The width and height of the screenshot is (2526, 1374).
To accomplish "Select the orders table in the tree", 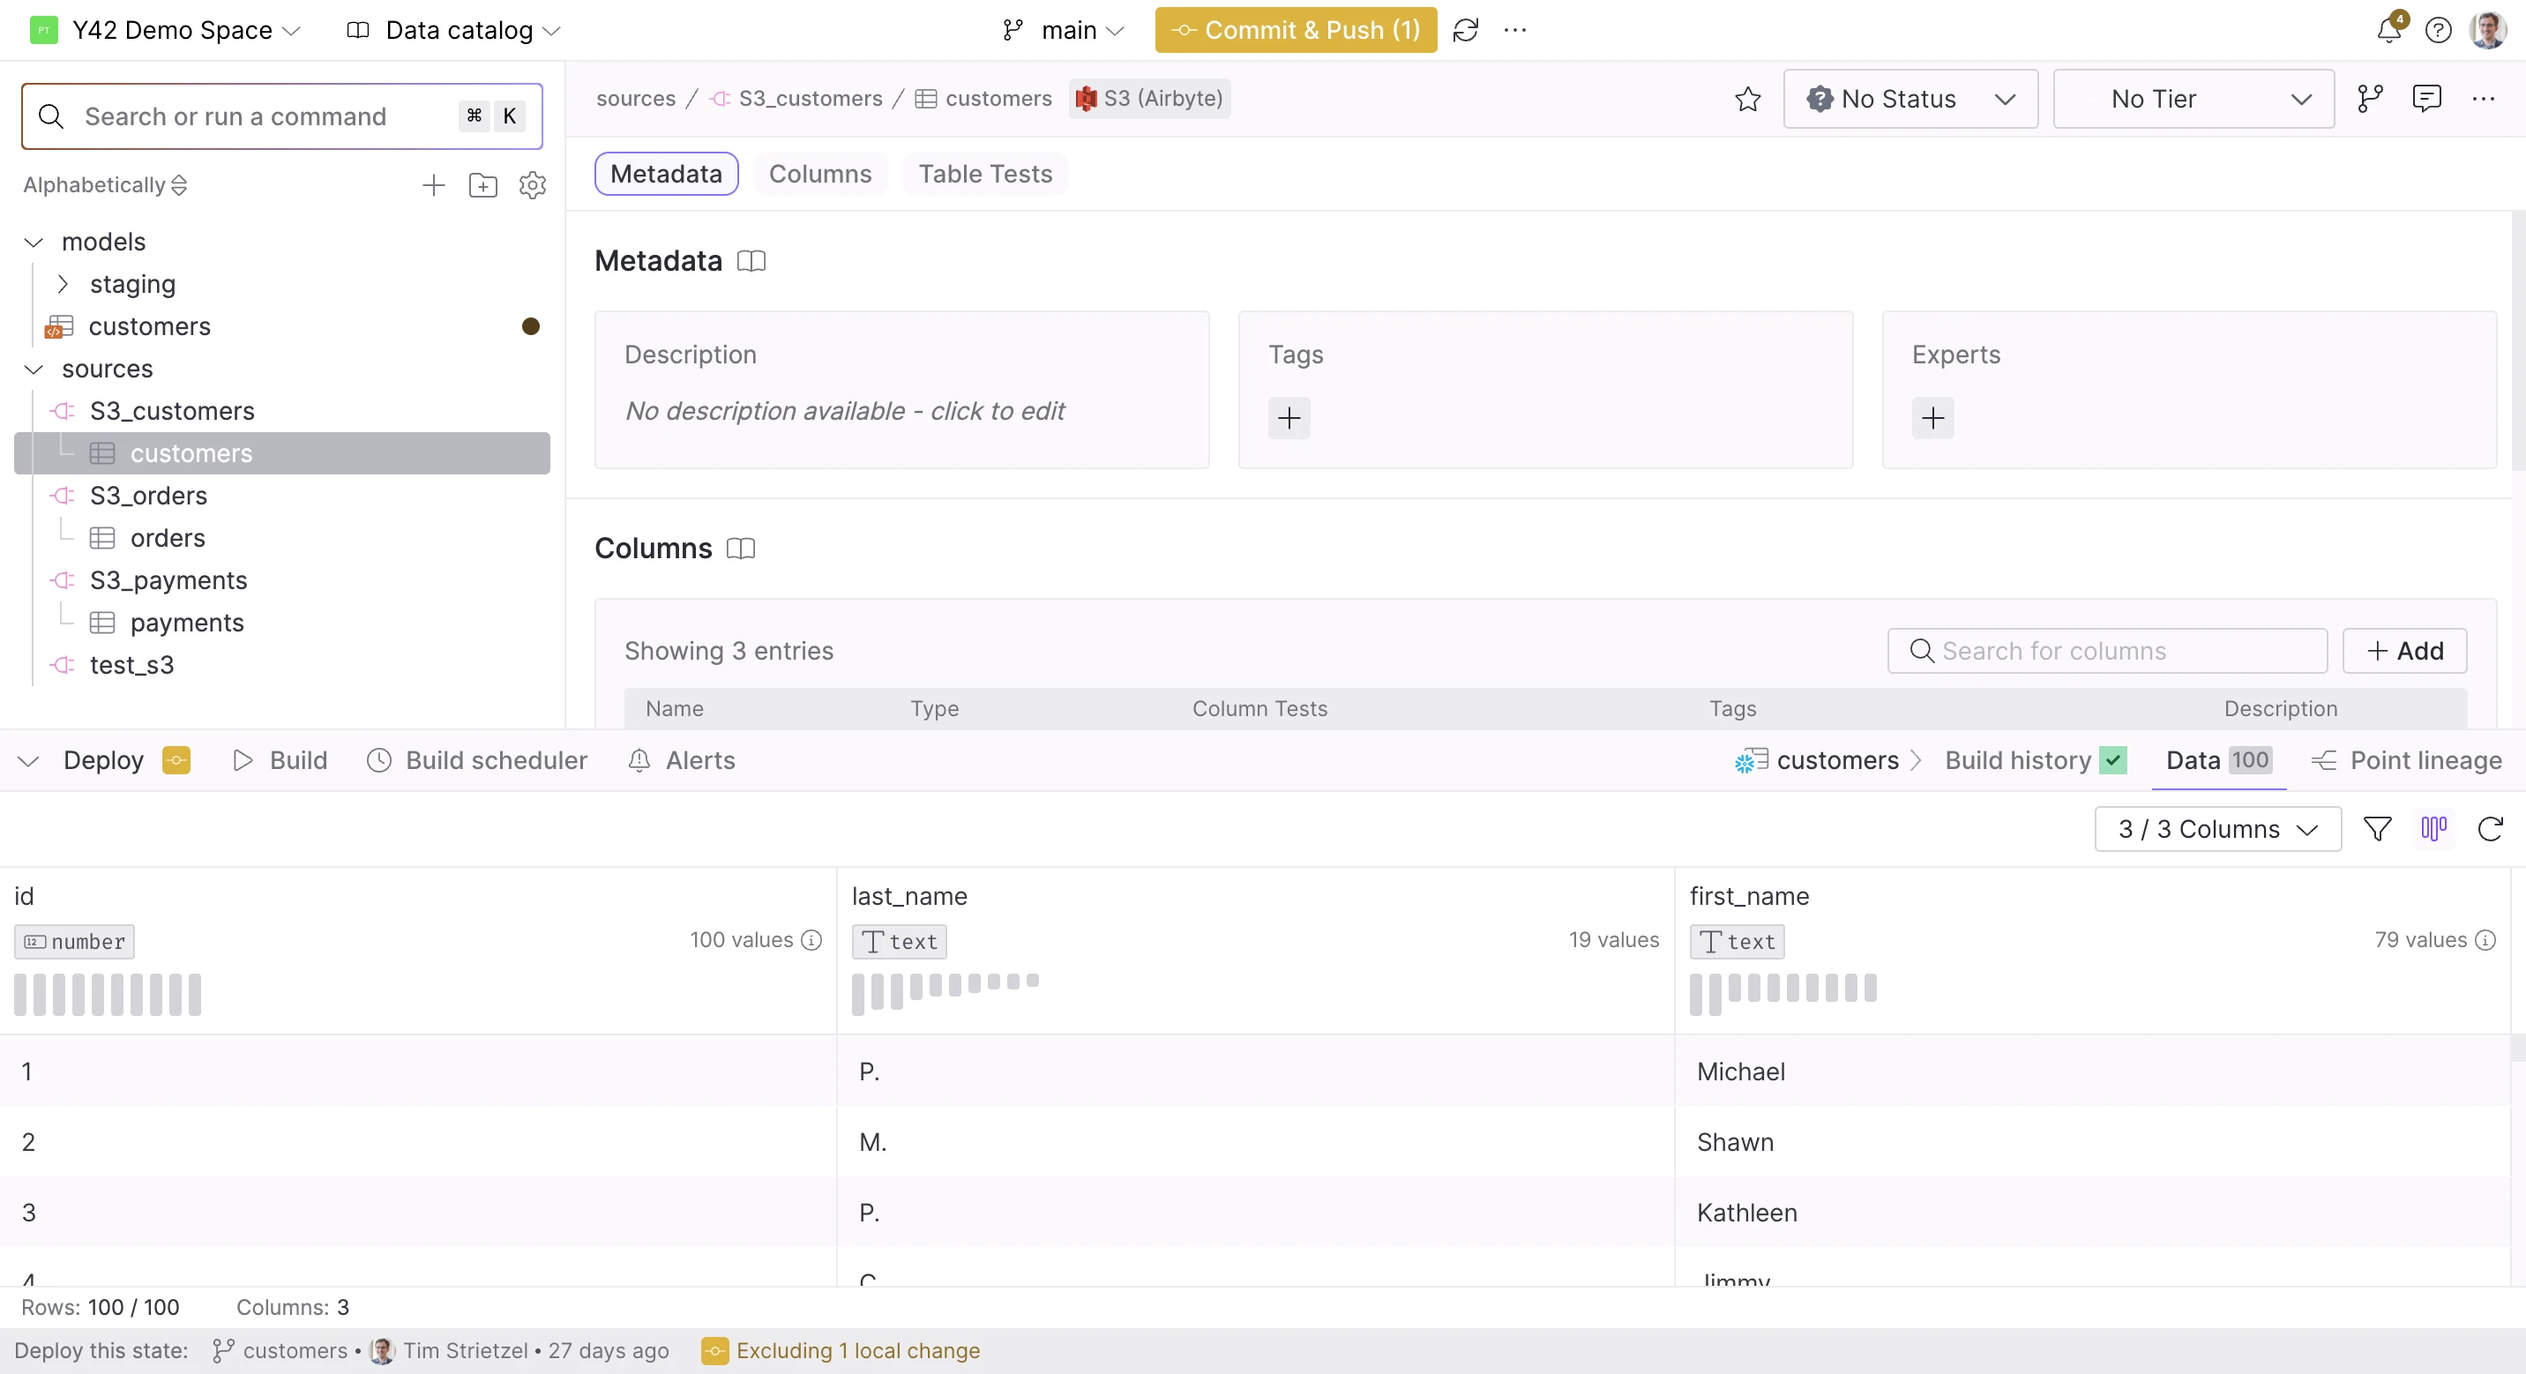I will (x=168, y=539).
